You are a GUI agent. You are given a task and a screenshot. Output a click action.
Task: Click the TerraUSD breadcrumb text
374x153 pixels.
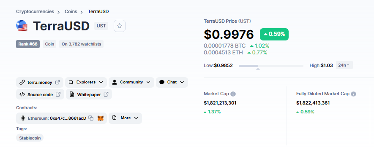point(98,11)
